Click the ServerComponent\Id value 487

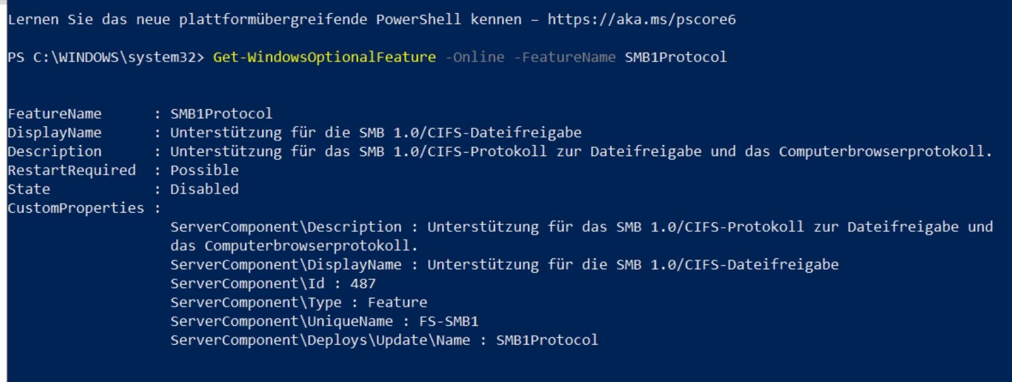pyautogui.click(x=363, y=284)
